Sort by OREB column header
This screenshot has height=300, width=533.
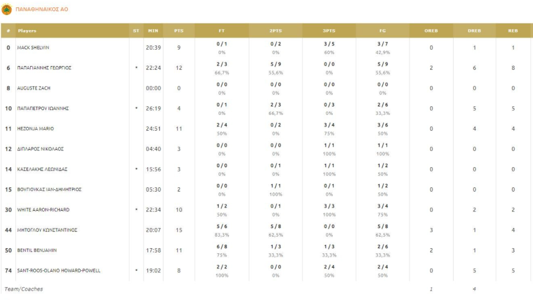click(431, 31)
